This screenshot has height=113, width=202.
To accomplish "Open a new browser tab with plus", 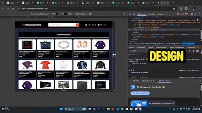I will point(173,3).
